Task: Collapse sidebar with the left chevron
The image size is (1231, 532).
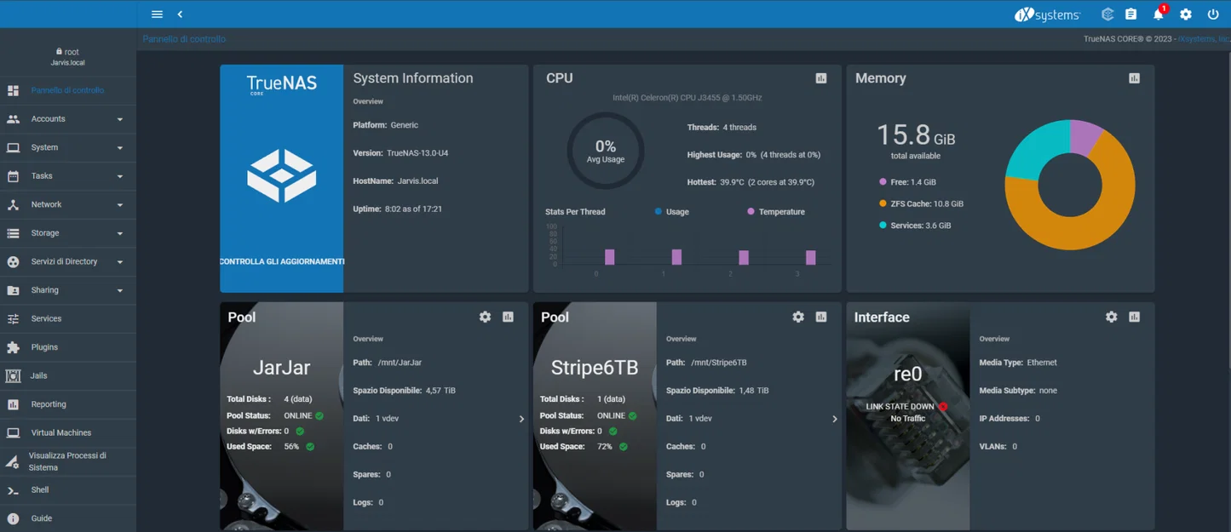Action: 180,14
